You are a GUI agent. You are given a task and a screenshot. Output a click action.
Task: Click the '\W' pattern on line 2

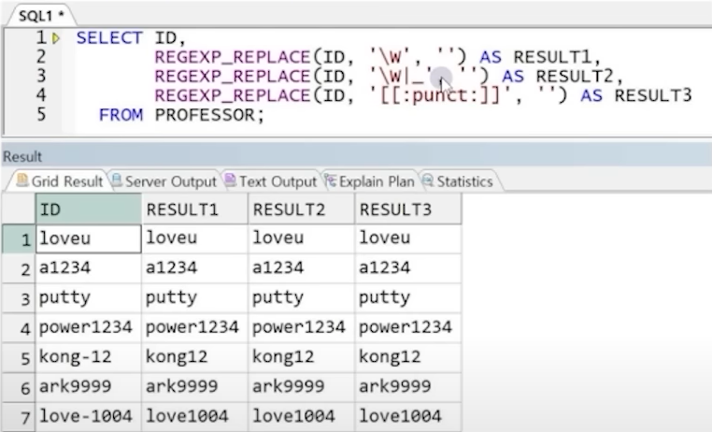390,57
